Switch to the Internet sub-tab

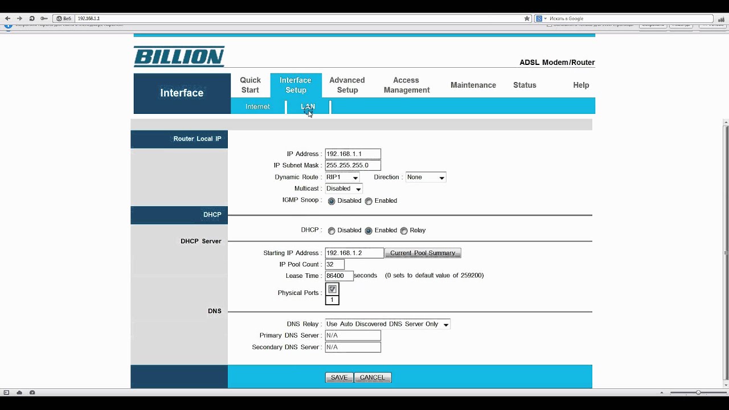[257, 106]
